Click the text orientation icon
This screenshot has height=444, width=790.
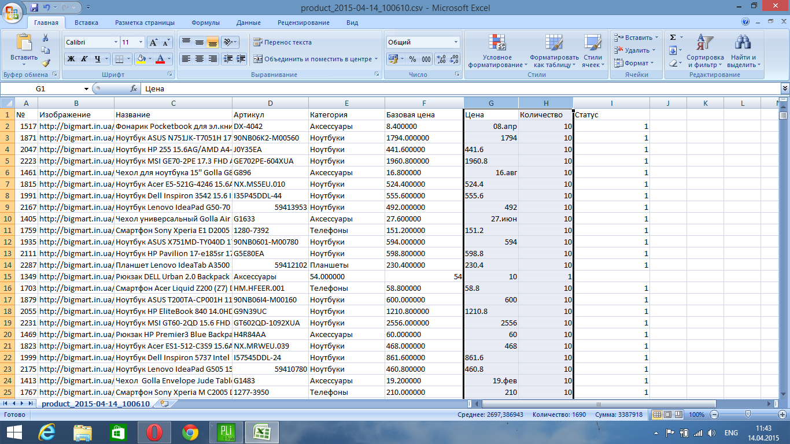pos(230,42)
